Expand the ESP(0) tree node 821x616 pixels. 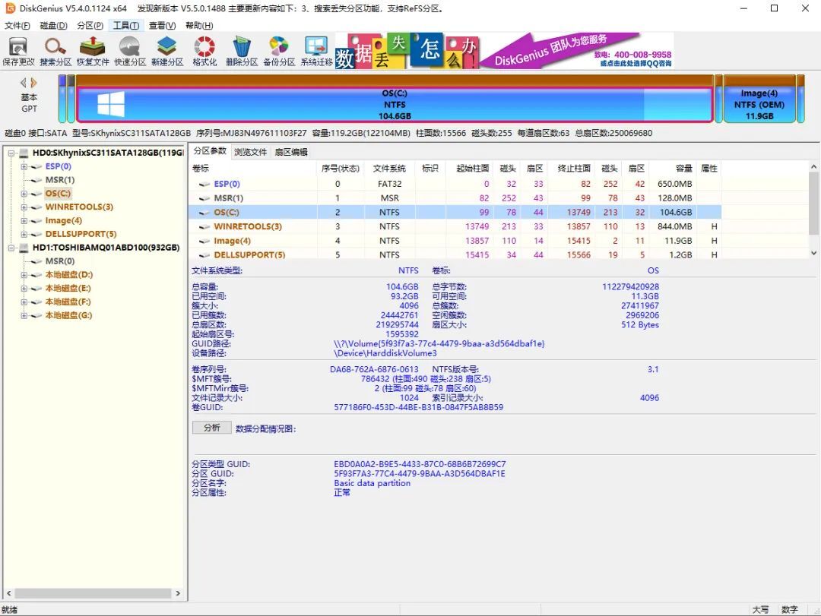(24, 166)
